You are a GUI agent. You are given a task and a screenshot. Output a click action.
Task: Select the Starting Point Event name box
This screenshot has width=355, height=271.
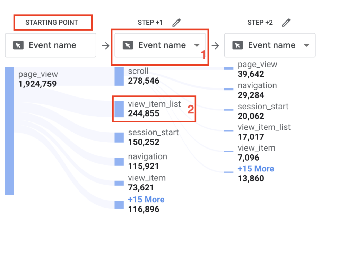(x=51, y=45)
